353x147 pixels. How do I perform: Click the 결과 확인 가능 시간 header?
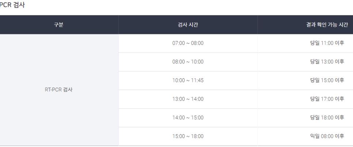(x=327, y=25)
